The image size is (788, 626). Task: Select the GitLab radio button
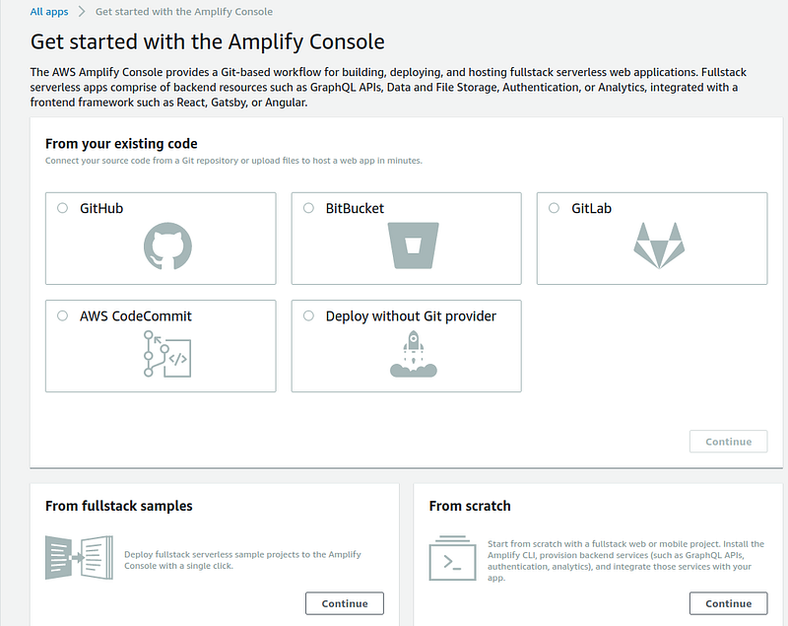tap(554, 208)
